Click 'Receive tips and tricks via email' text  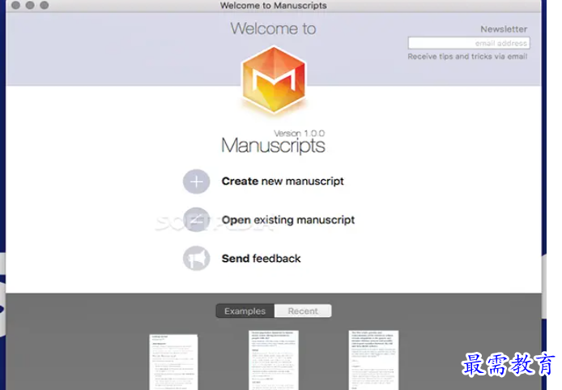coord(467,56)
